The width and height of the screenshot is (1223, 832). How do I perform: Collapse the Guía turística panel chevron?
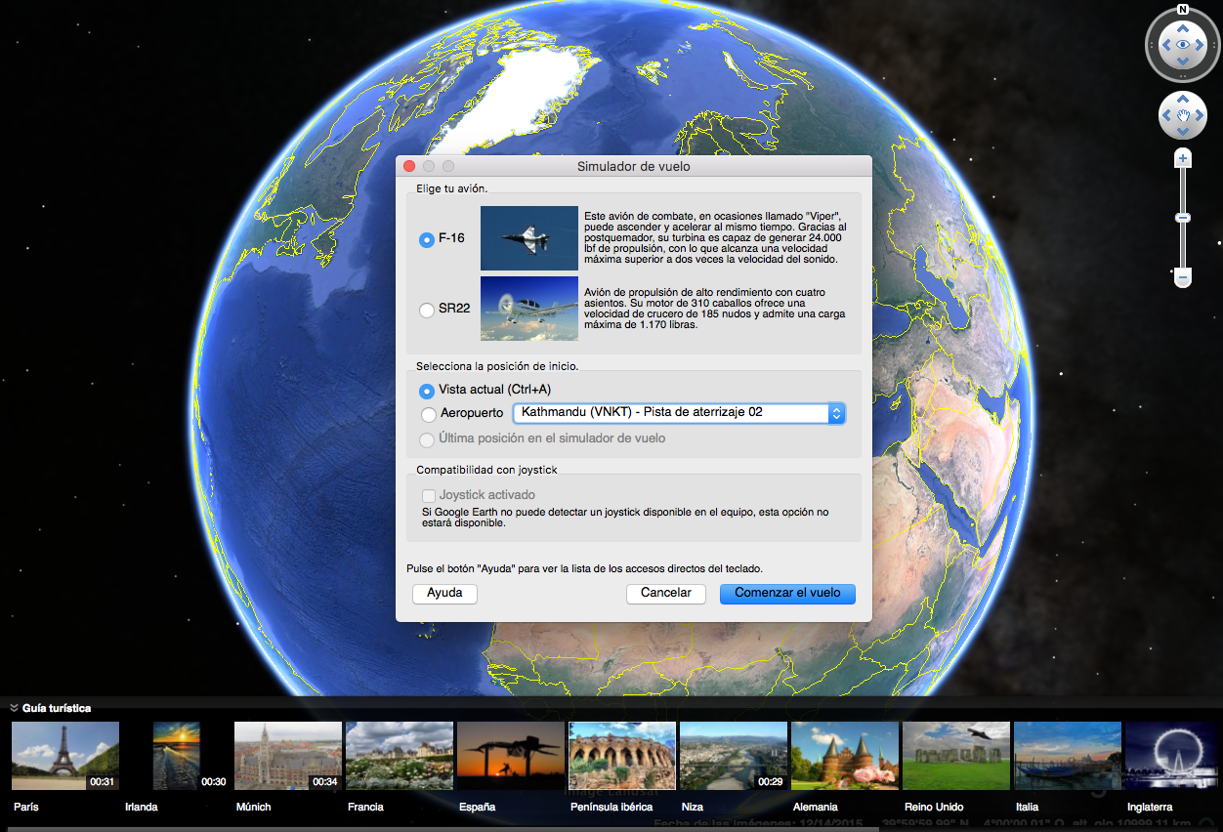pos(15,708)
